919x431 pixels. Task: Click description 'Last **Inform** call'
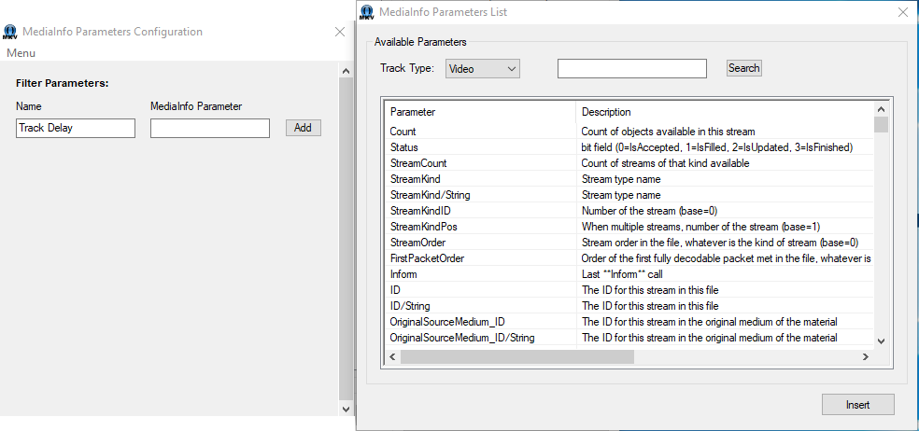point(622,274)
